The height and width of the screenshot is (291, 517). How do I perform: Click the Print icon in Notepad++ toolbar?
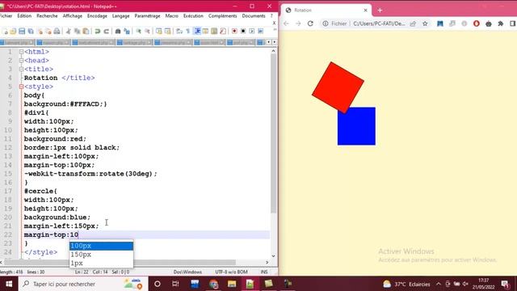[x=57, y=32]
